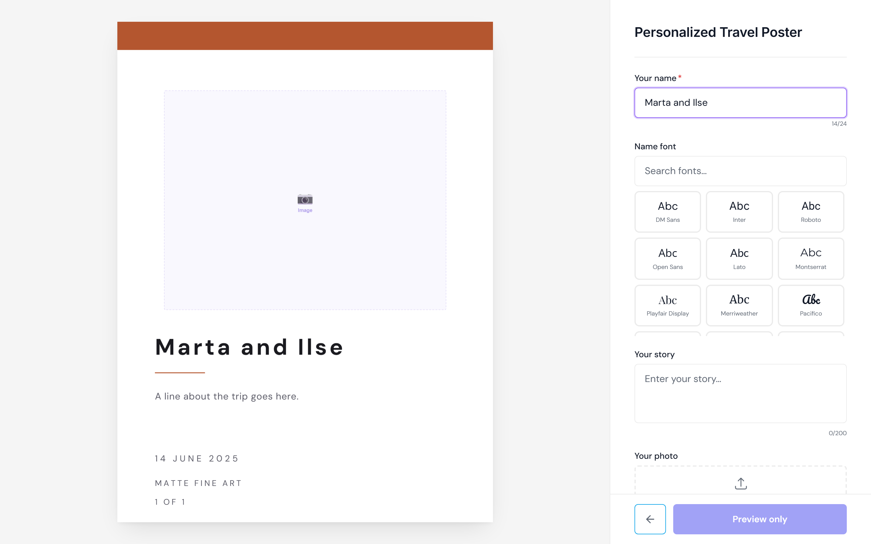The image size is (871, 544).
Task: Click the poster title 'Marta and Ilse'
Action: [249, 347]
